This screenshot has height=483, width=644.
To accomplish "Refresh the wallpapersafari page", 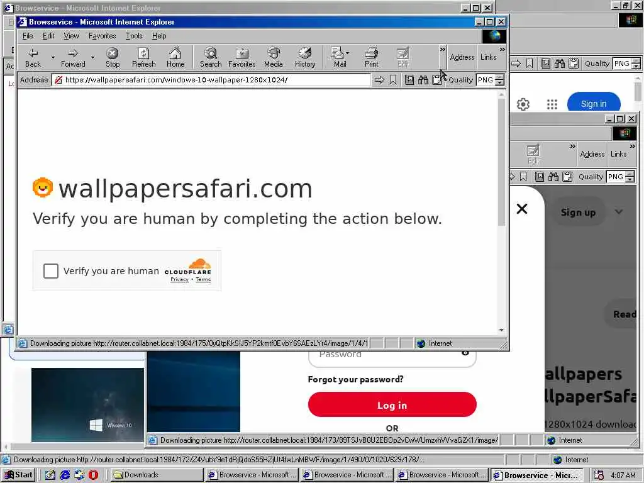I will tap(144, 58).
